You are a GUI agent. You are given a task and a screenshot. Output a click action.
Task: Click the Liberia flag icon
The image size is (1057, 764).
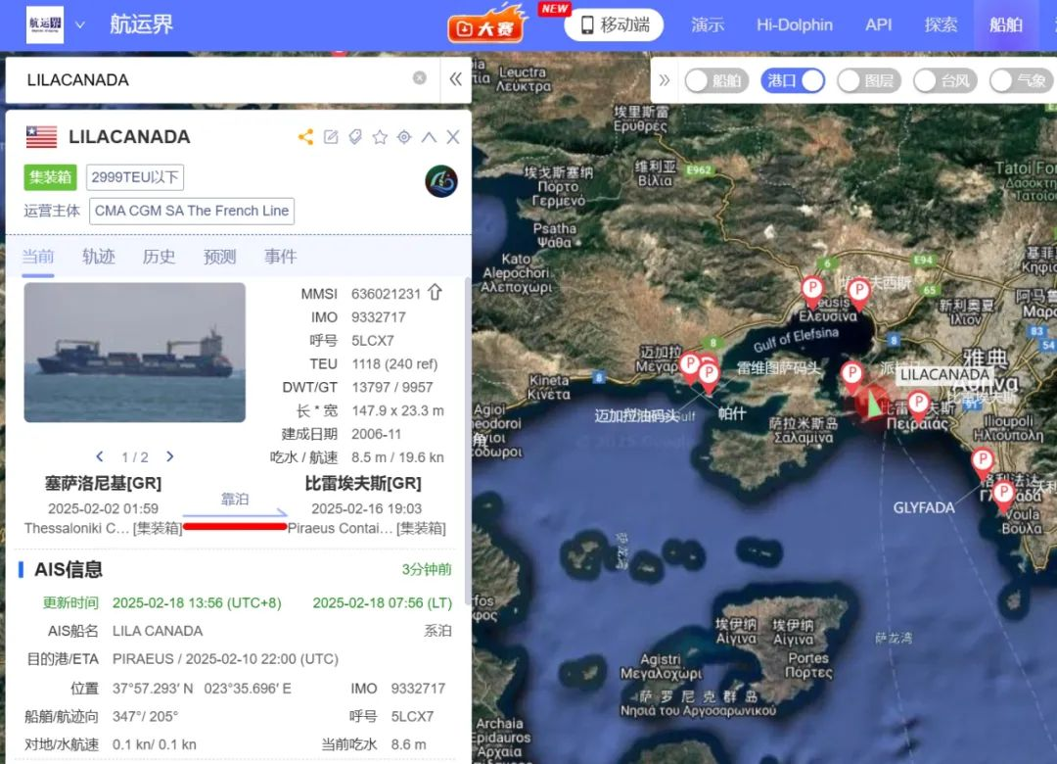(x=42, y=137)
